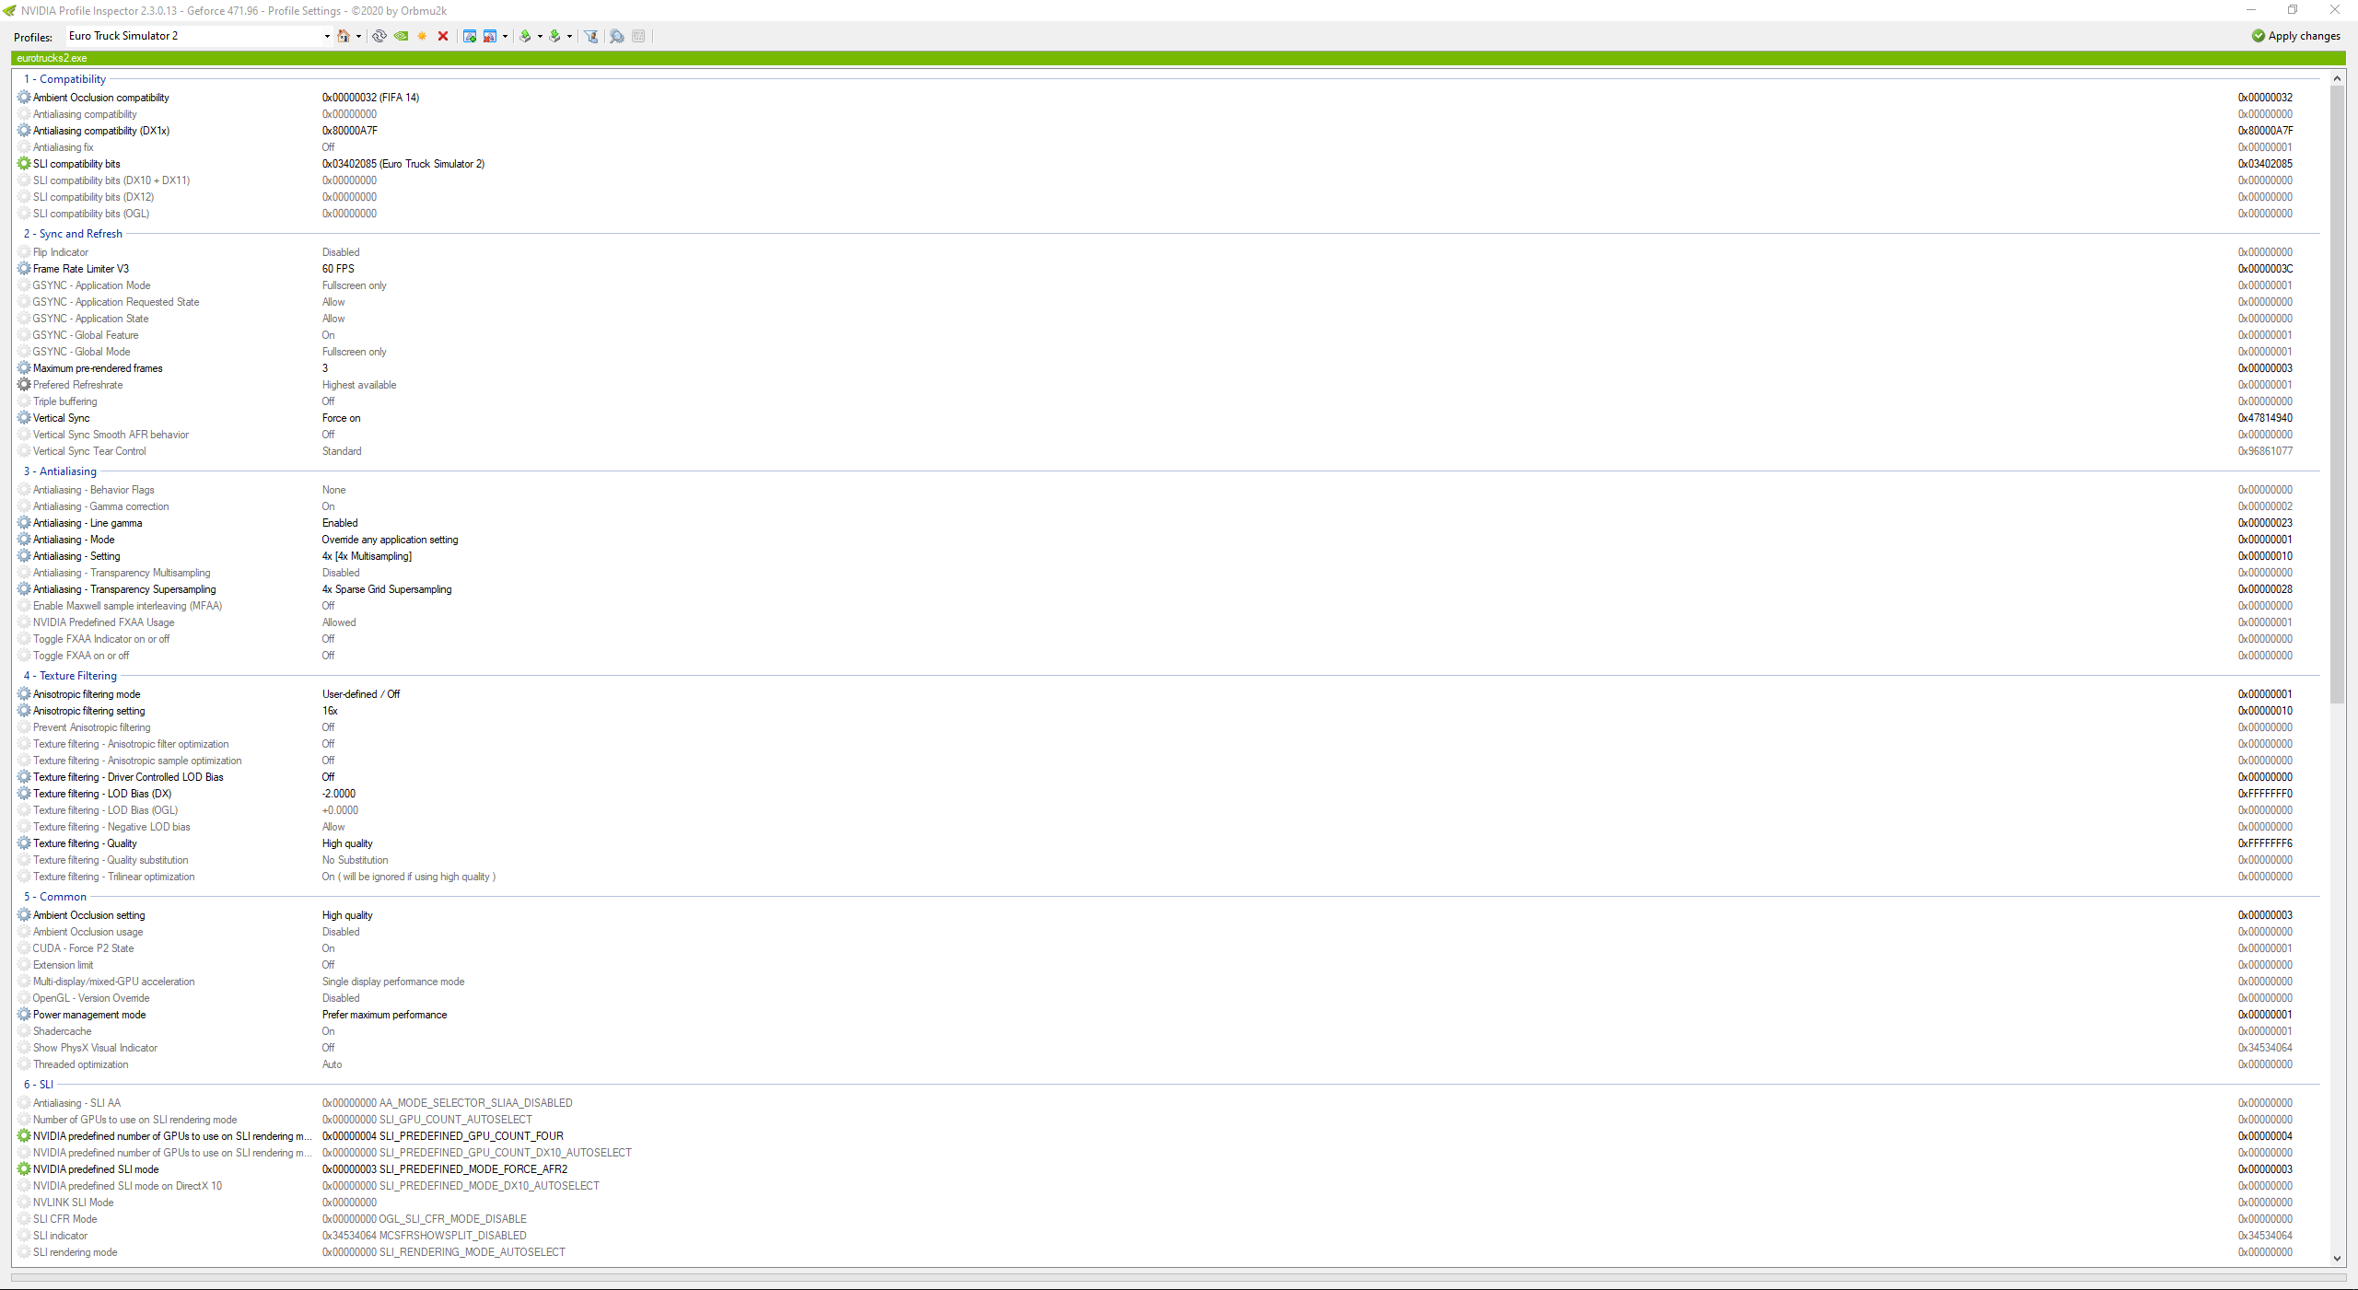Click the refresh profile settings icon
This screenshot has height=1290, width=2358.
click(379, 36)
